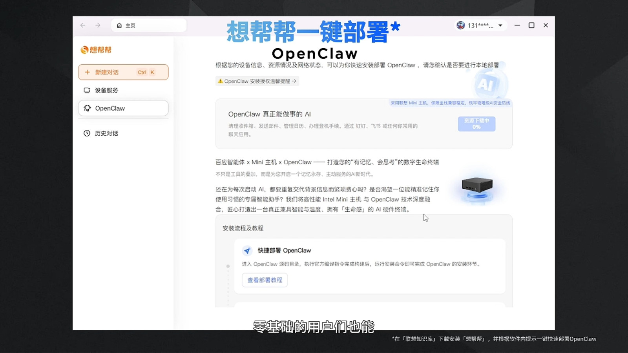Click the OpenClaw 真正能做事的 AI title
The width and height of the screenshot is (628, 353).
click(x=270, y=114)
